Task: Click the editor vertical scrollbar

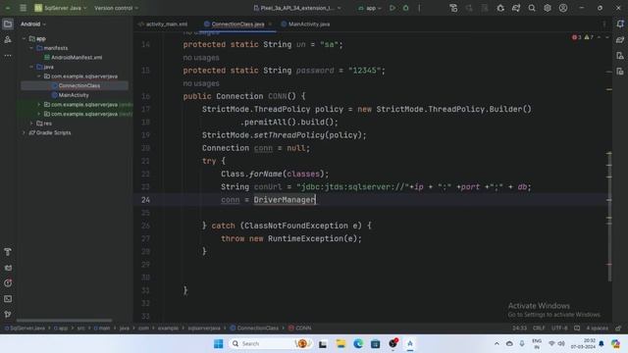Action: (609, 216)
